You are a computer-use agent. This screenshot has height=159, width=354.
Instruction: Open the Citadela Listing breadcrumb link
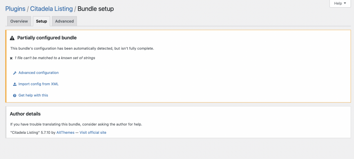coord(51,9)
